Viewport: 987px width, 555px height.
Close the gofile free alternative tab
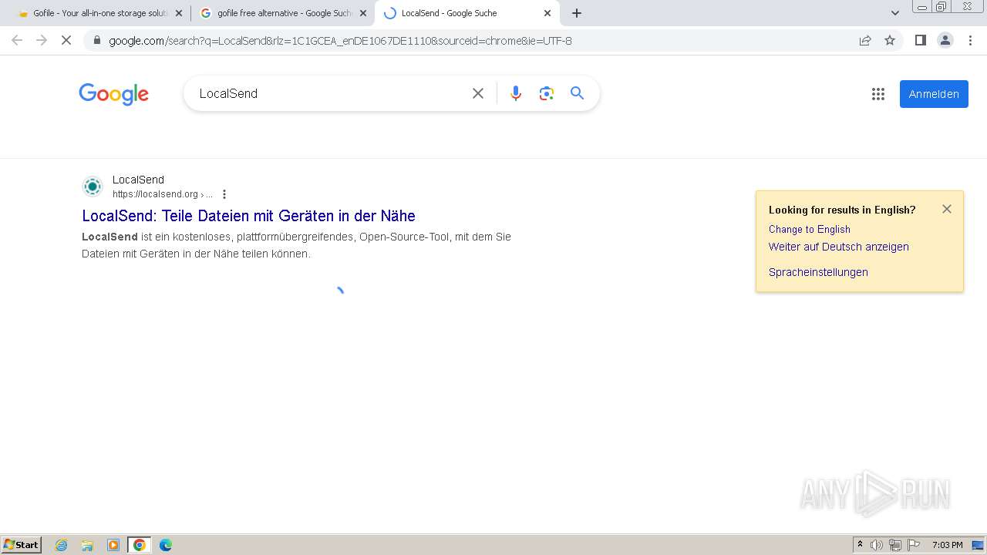(x=362, y=13)
